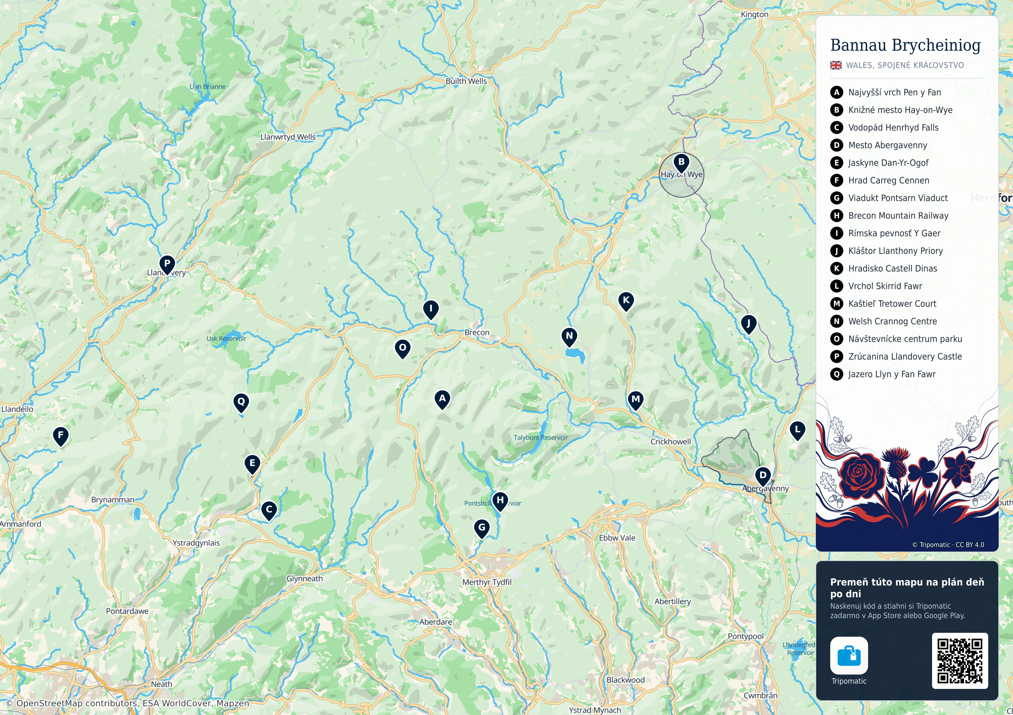Click the OpenStreetMap contributors attribution
Screen dimensions: 1013x715
[x=128, y=703]
